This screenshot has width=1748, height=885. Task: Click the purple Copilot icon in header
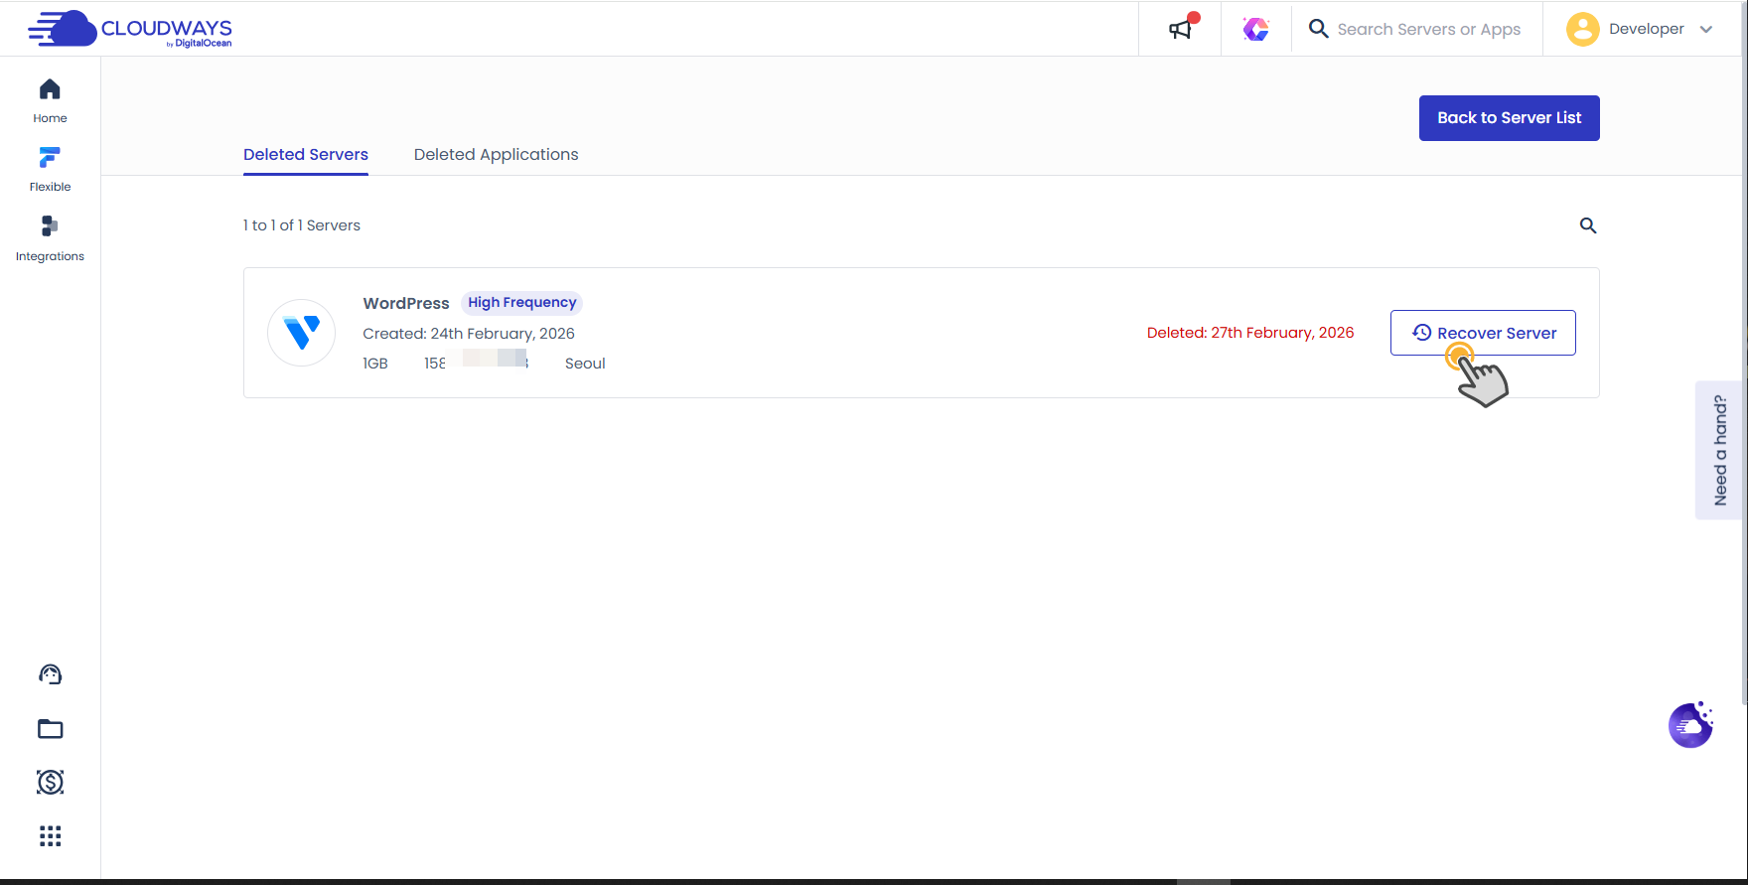pos(1255,29)
